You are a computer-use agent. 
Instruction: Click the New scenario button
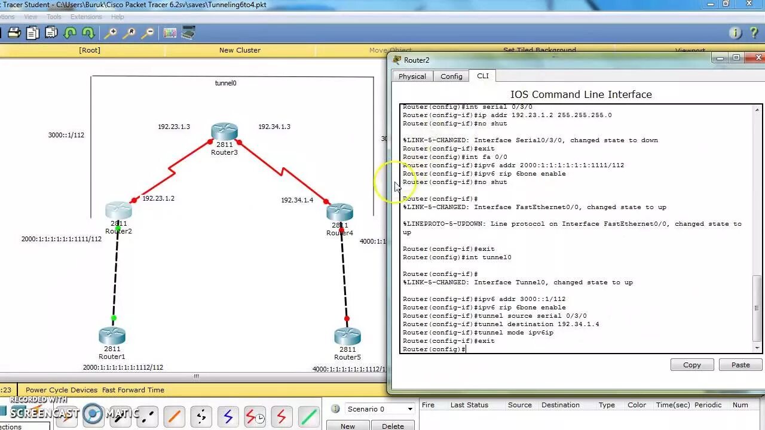coord(348,426)
